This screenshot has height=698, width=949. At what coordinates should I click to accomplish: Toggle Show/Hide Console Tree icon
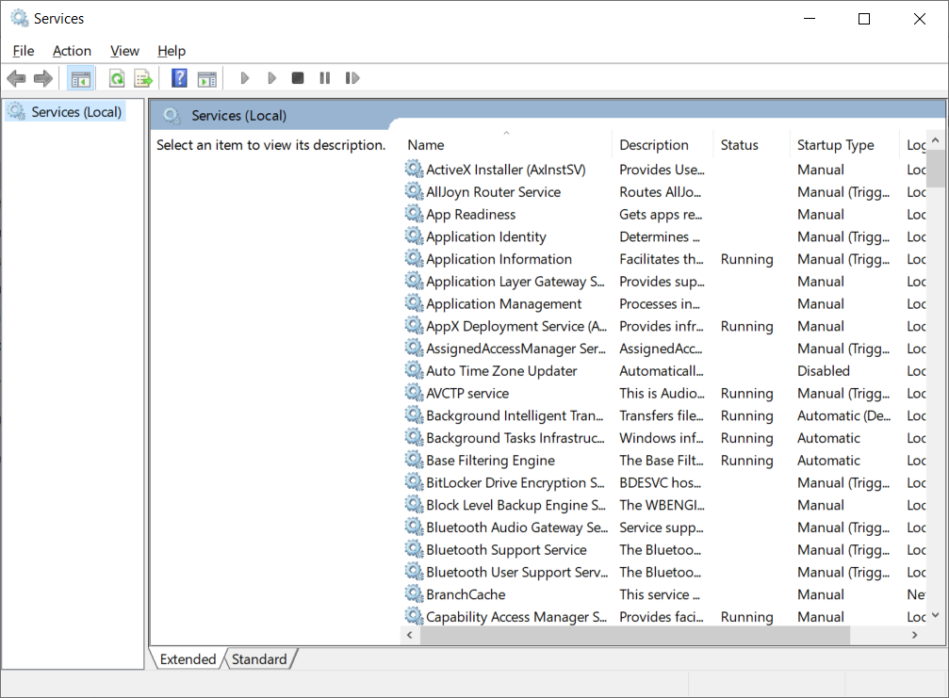click(x=80, y=78)
